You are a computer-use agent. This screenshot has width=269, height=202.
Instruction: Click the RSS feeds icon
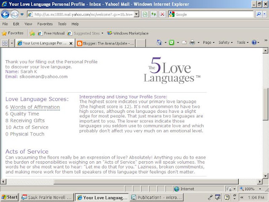pos(171,42)
